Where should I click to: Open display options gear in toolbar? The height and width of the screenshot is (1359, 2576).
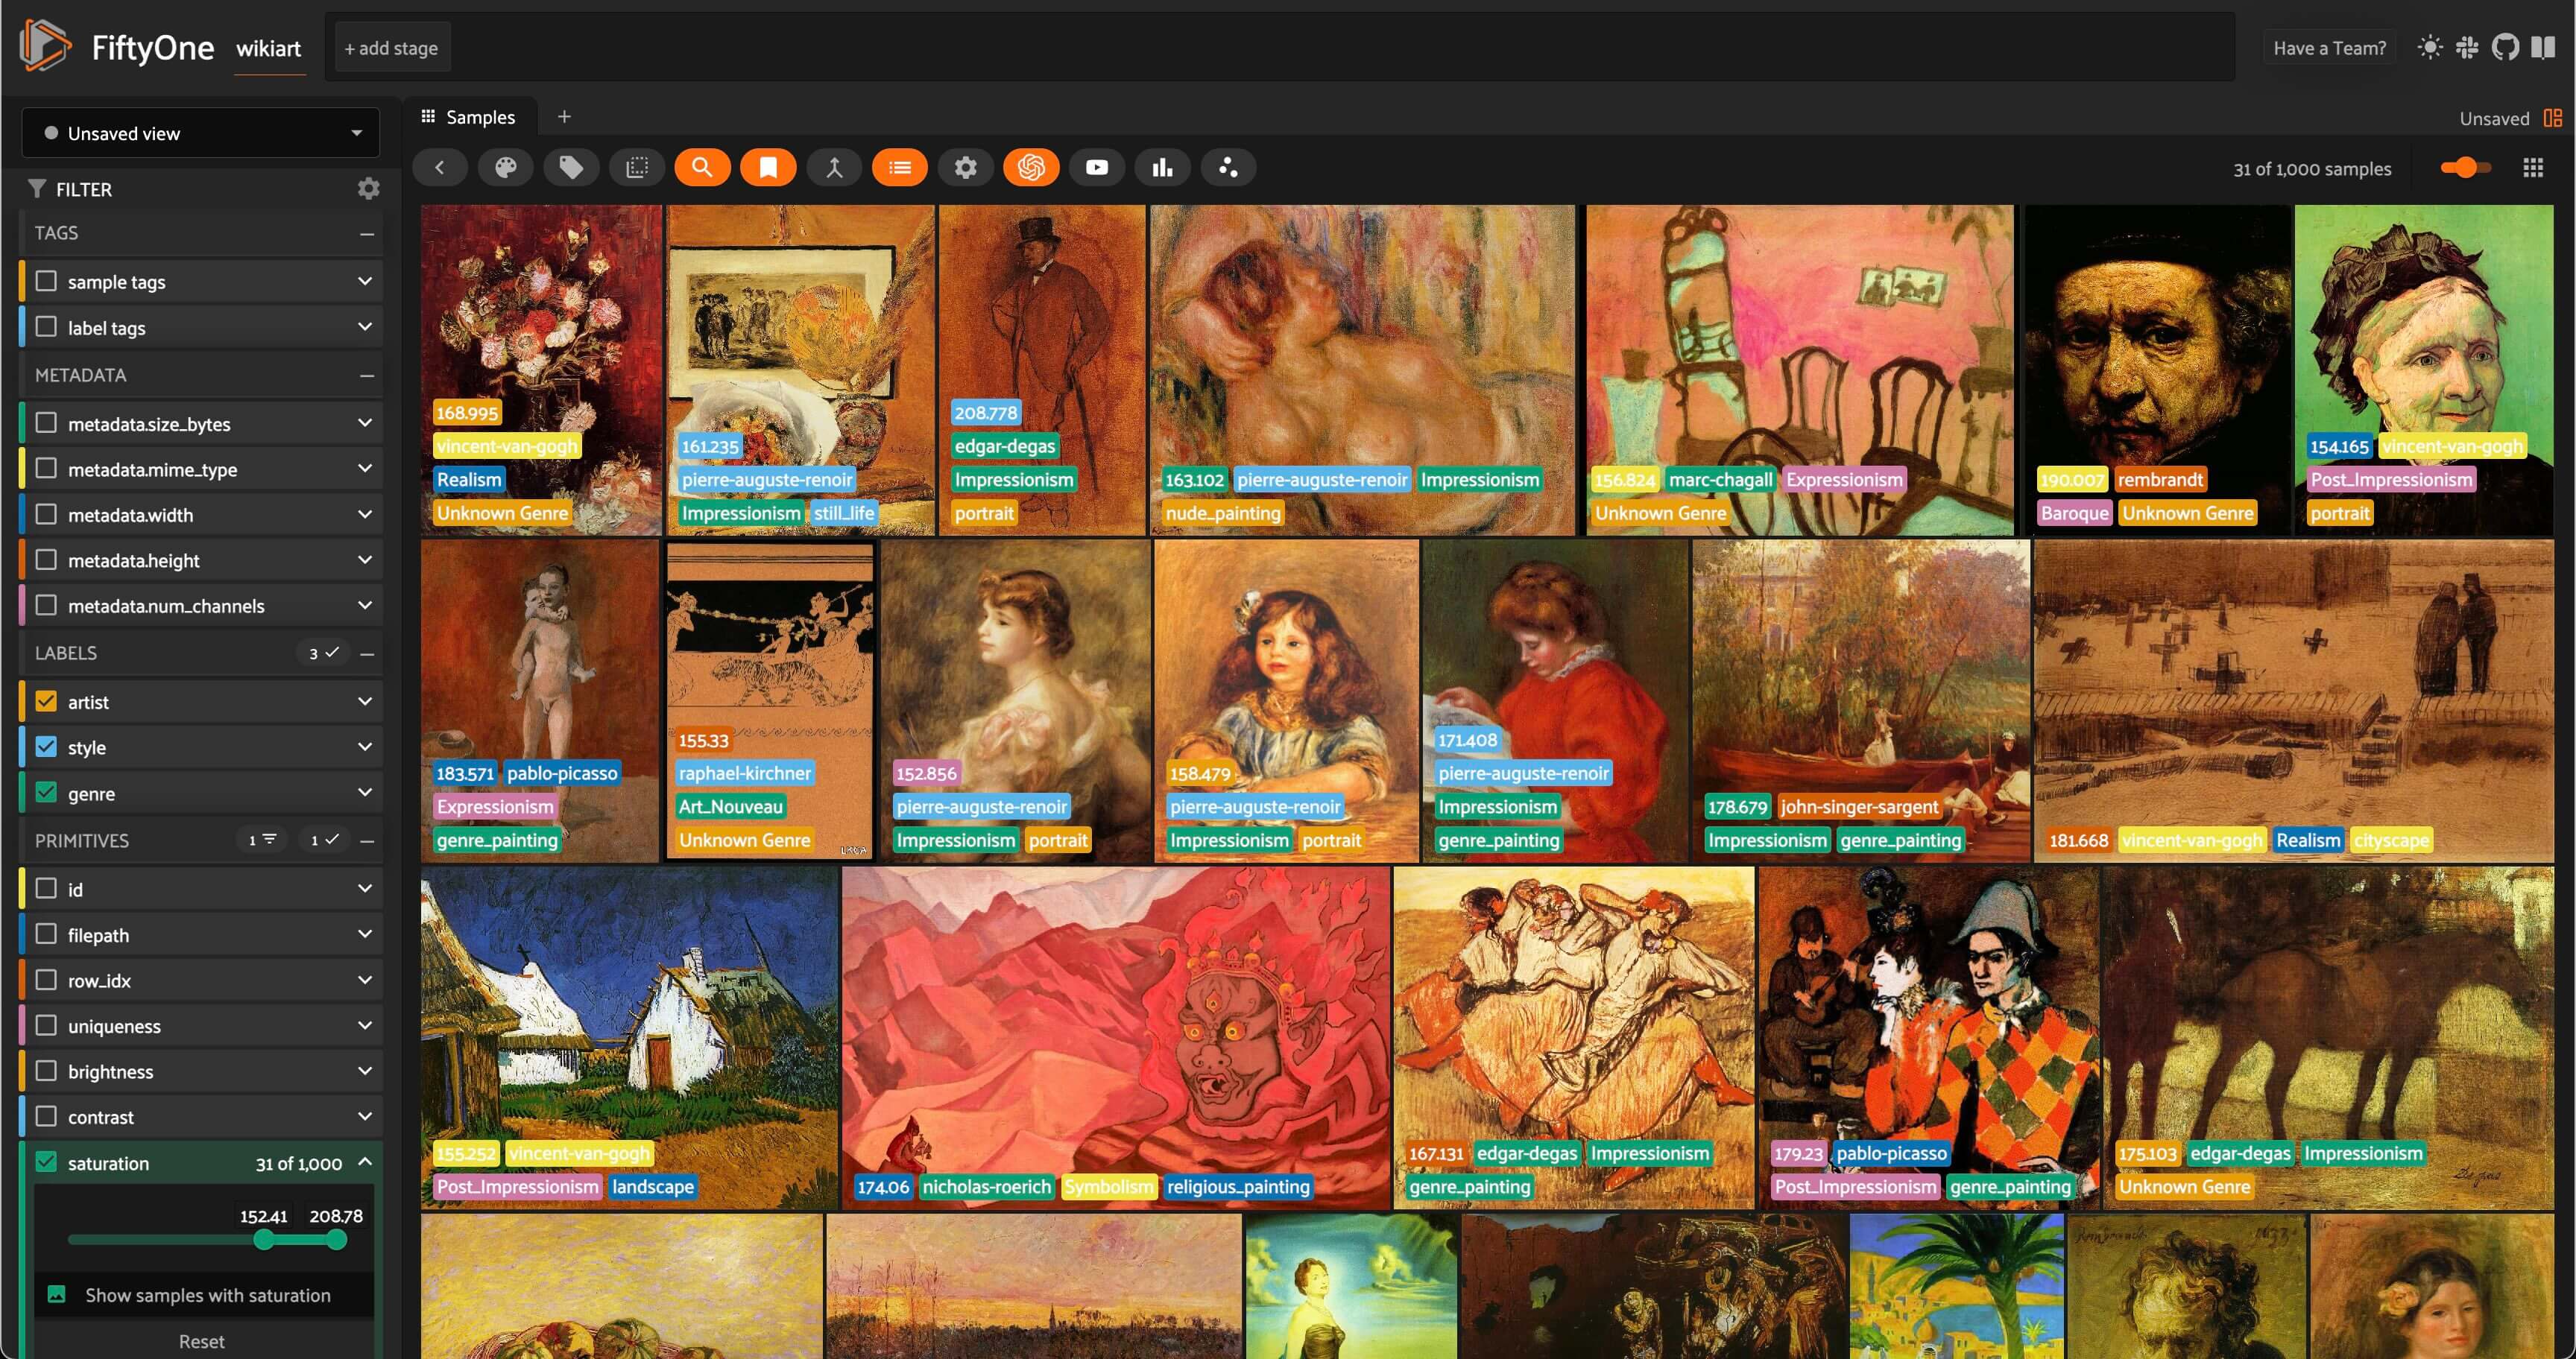[965, 168]
